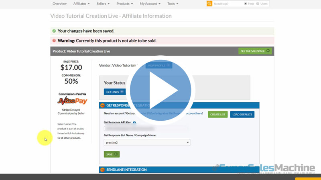Go to the Overview page

pyautogui.click(x=59, y=4)
